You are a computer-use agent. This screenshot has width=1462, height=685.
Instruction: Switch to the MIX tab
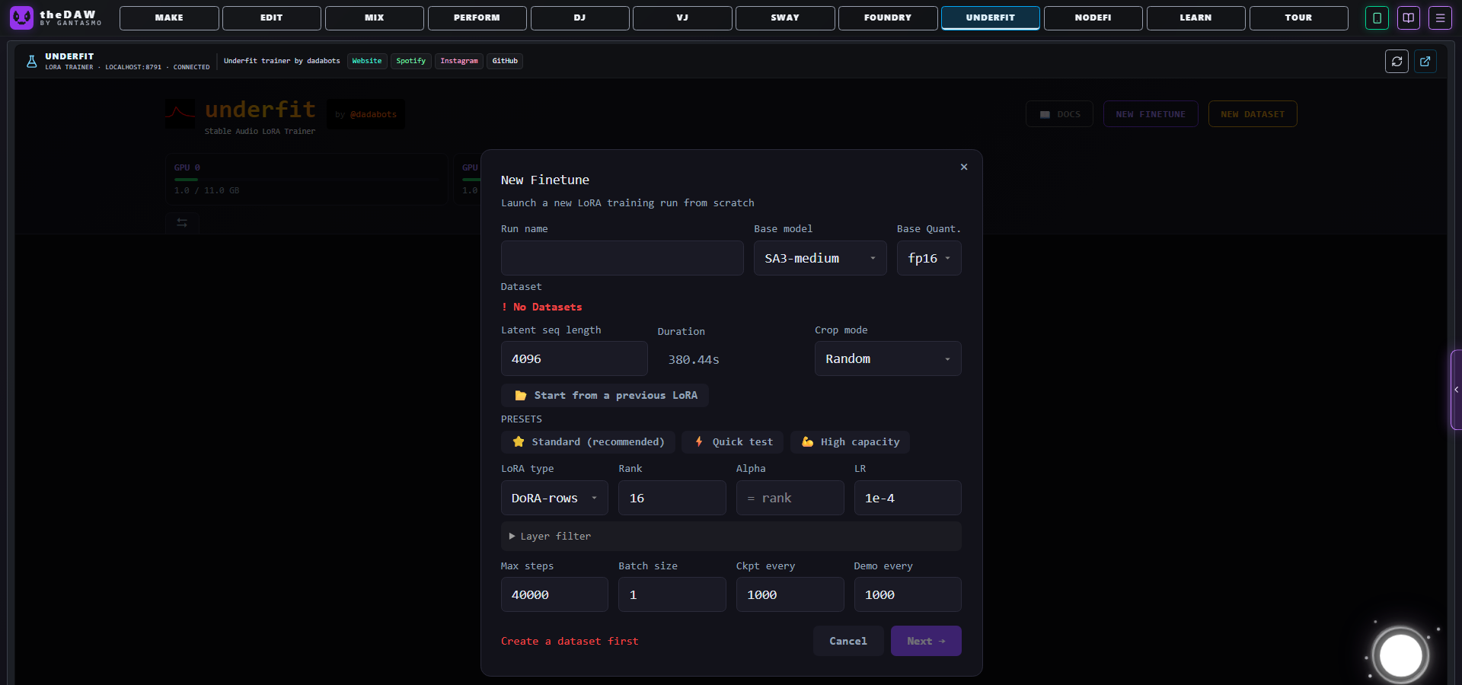click(375, 18)
